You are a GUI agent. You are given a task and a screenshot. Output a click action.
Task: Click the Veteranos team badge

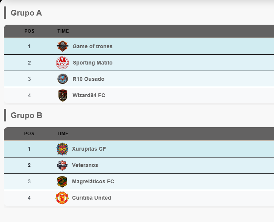(62, 165)
